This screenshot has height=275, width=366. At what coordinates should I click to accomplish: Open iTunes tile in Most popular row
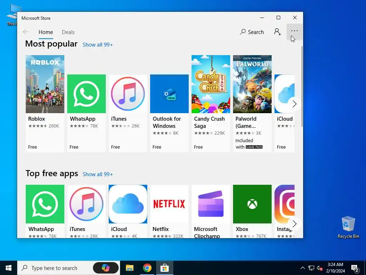click(128, 113)
